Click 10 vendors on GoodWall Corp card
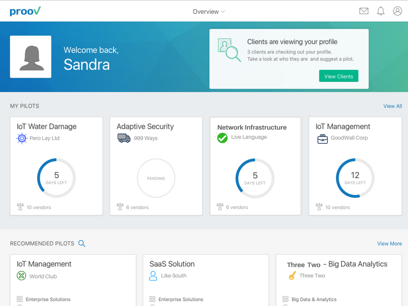Image resolution: width=408 pixels, height=306 pixels. tap(337, 207)
